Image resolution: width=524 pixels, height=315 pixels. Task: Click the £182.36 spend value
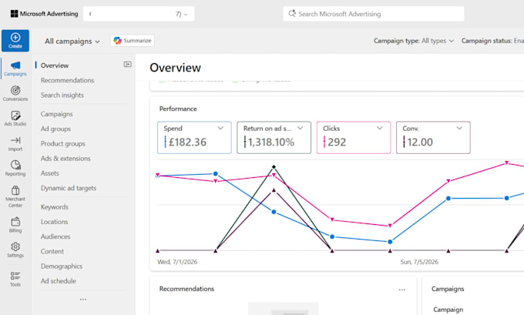click(x=187, y=142)
